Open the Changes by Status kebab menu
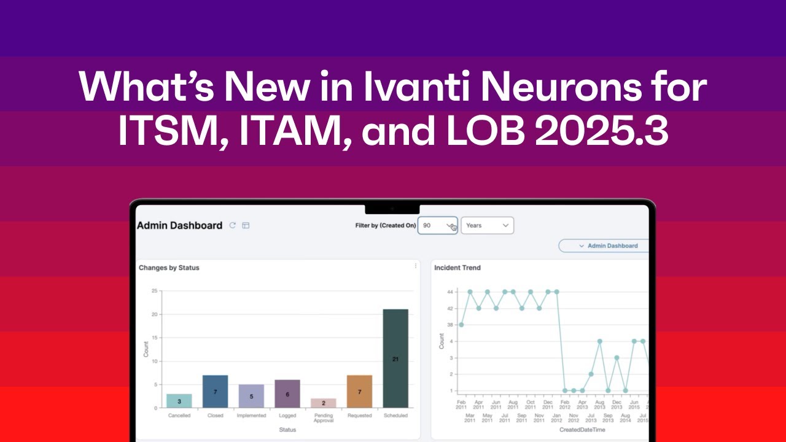 tap(416, 266)
